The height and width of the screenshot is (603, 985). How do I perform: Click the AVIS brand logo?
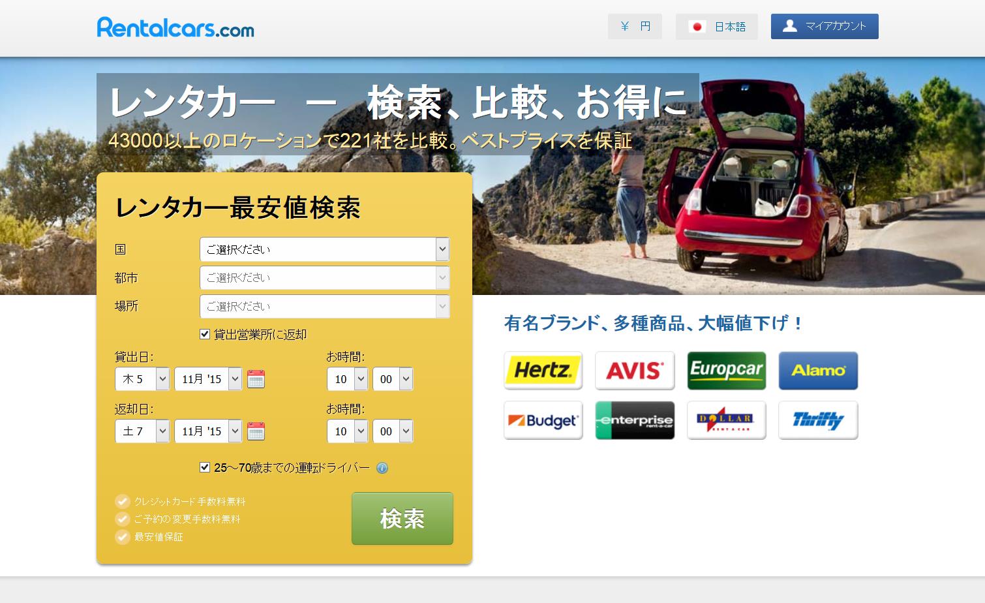click(634, 371)
